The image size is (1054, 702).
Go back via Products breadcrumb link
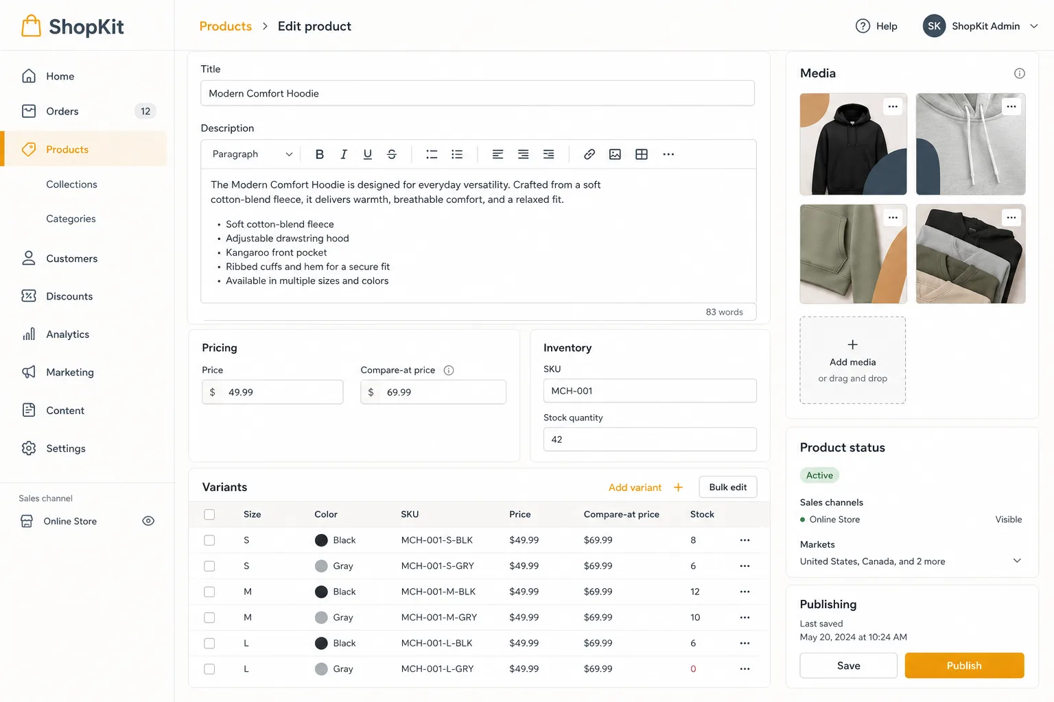click(226, 26)
